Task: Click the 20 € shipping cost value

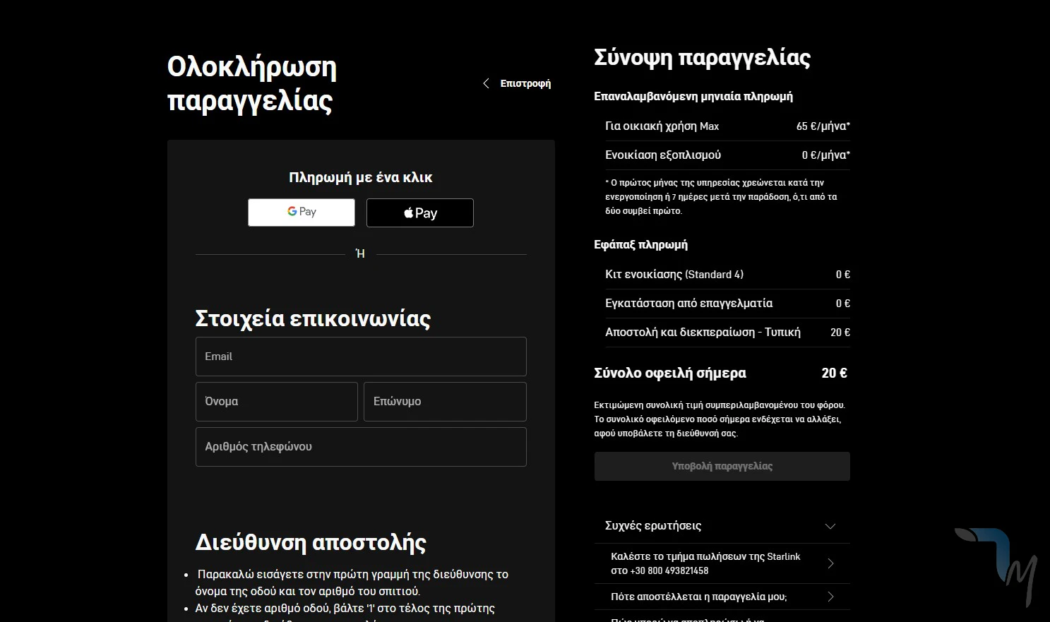Action: pyautogui.click(x=840, y=333)
